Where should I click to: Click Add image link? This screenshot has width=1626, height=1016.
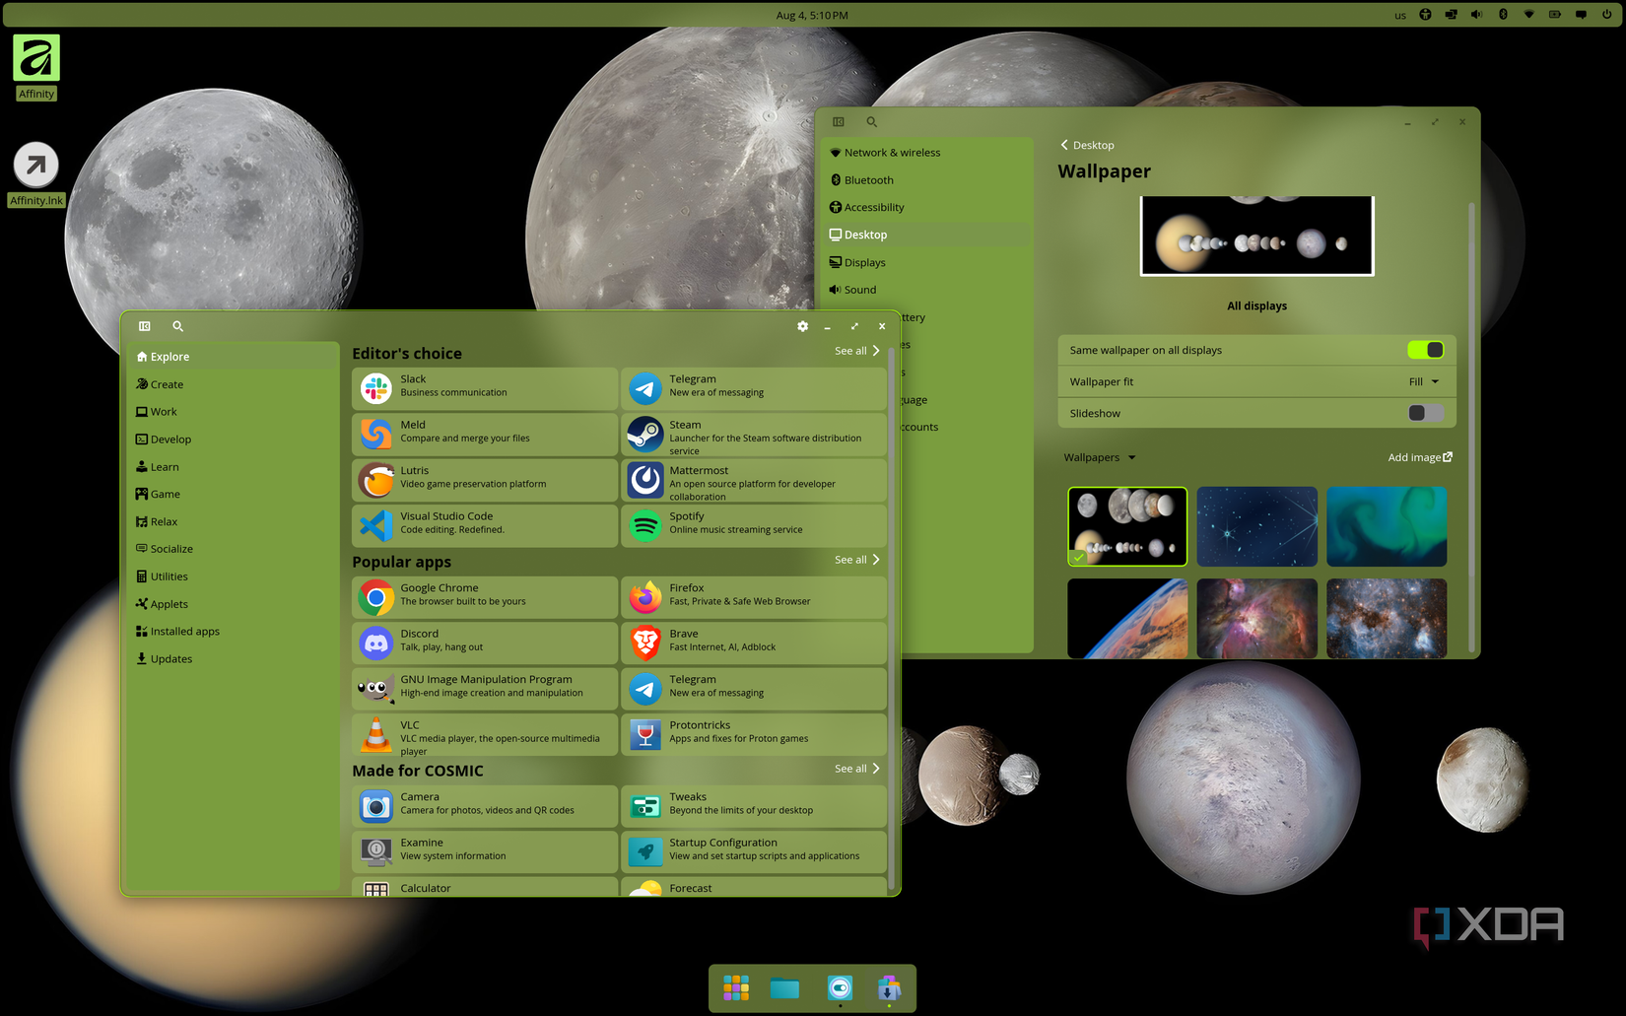point(1420,457)
